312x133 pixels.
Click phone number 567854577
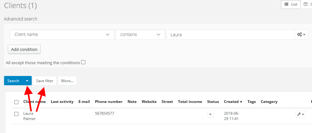(x=105, y=113)
